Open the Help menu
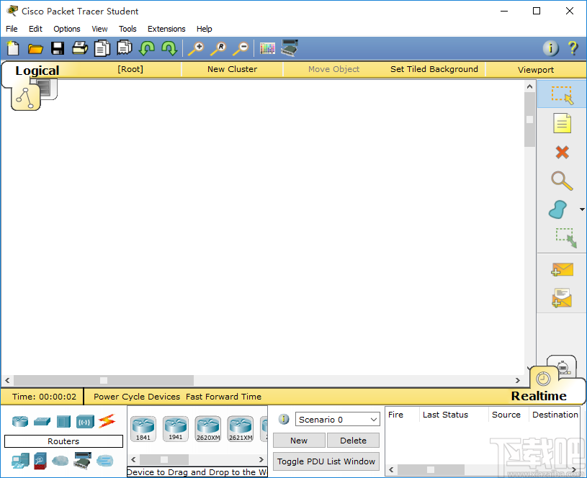The height and width of the screenshot is (478, 587). 205,29
